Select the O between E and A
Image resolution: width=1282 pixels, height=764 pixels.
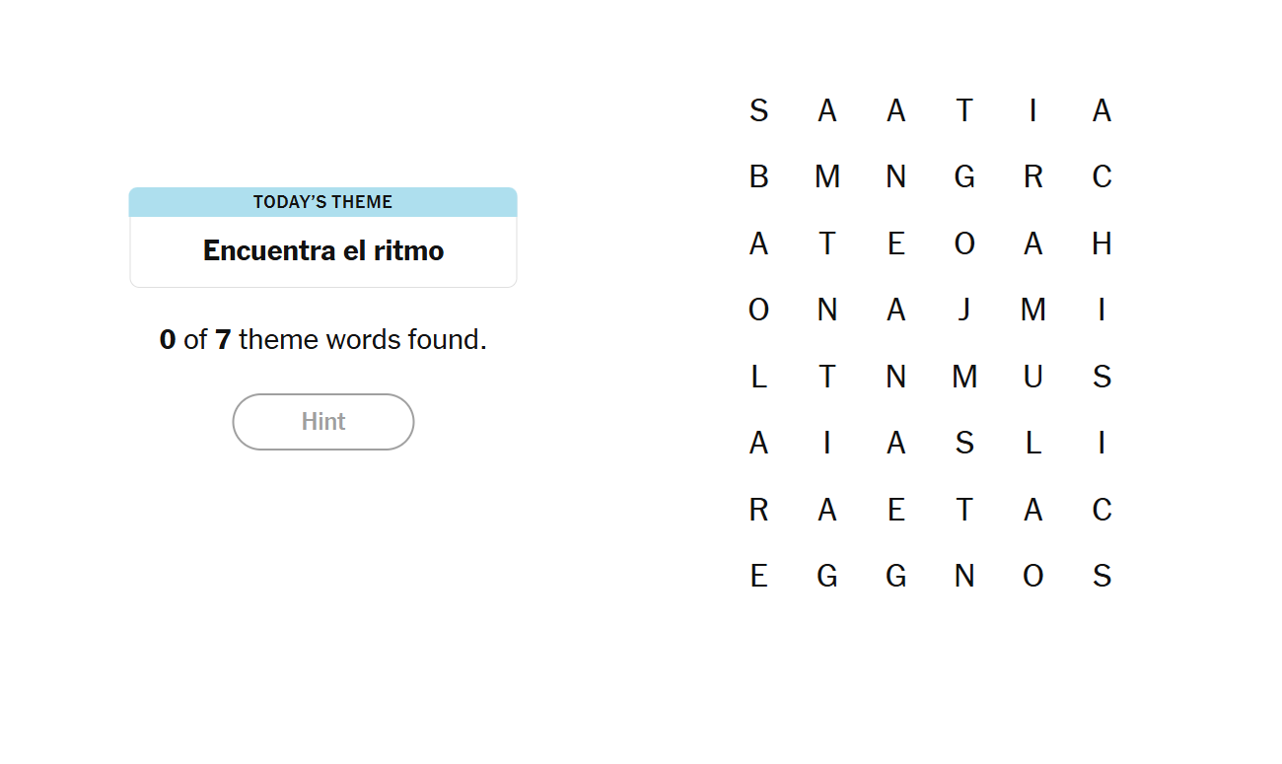click(x=964, y=243)
